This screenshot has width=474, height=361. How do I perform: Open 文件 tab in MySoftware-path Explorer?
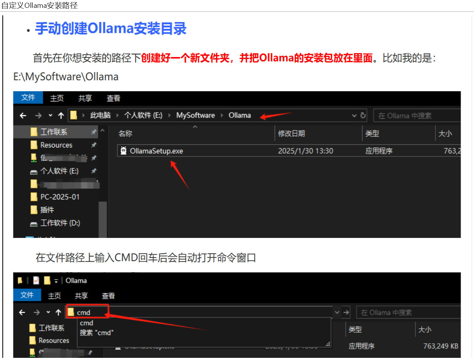pyautogui.click(x=28, y=98)
